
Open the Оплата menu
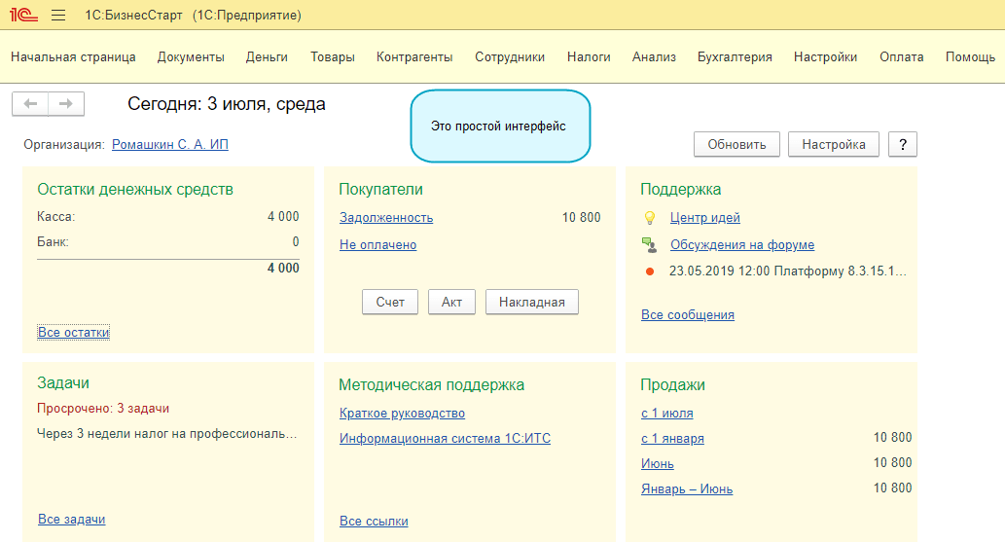(x=901, y=57)
